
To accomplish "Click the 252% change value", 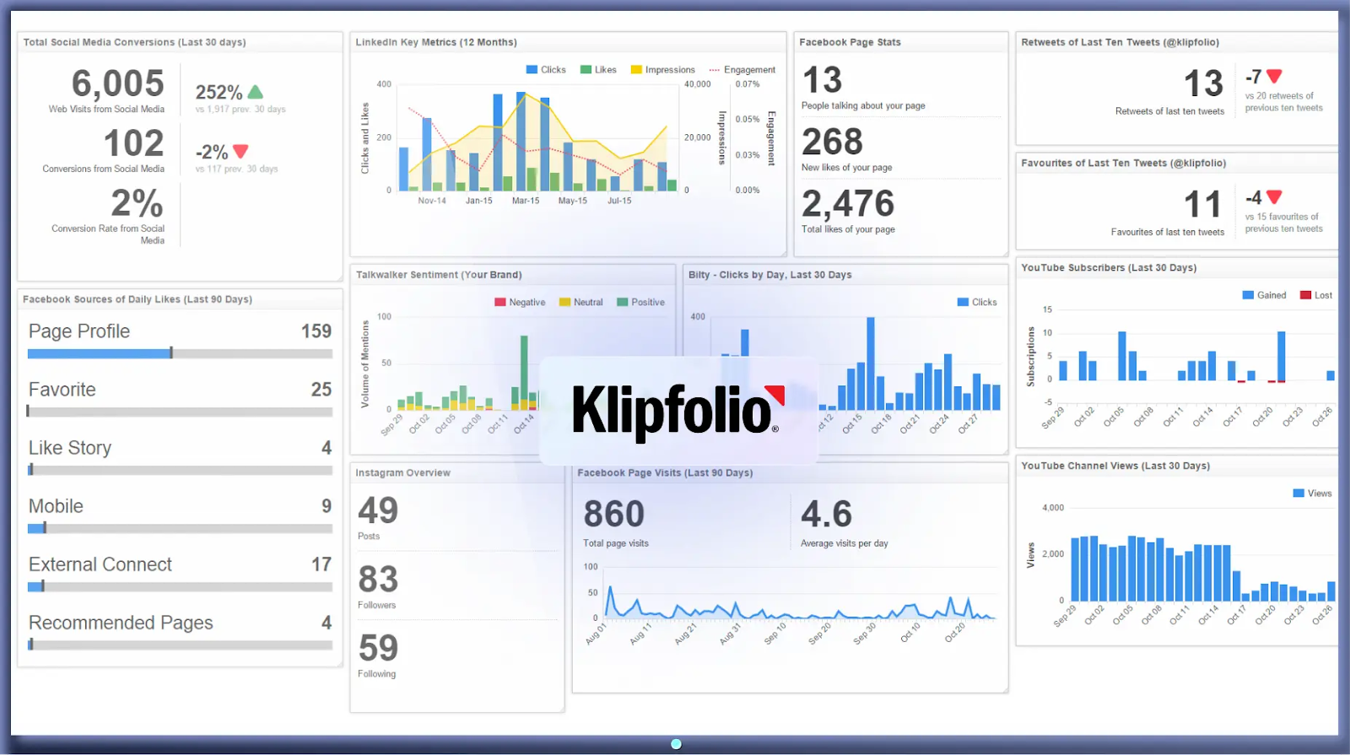I will click(219, 92).
